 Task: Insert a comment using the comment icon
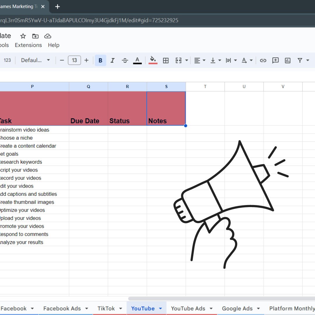click(275, 60)
